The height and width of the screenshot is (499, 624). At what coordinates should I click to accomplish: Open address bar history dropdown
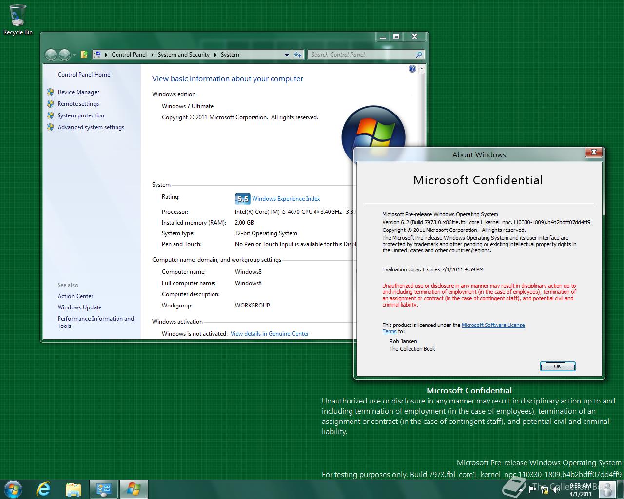(287, 55)
